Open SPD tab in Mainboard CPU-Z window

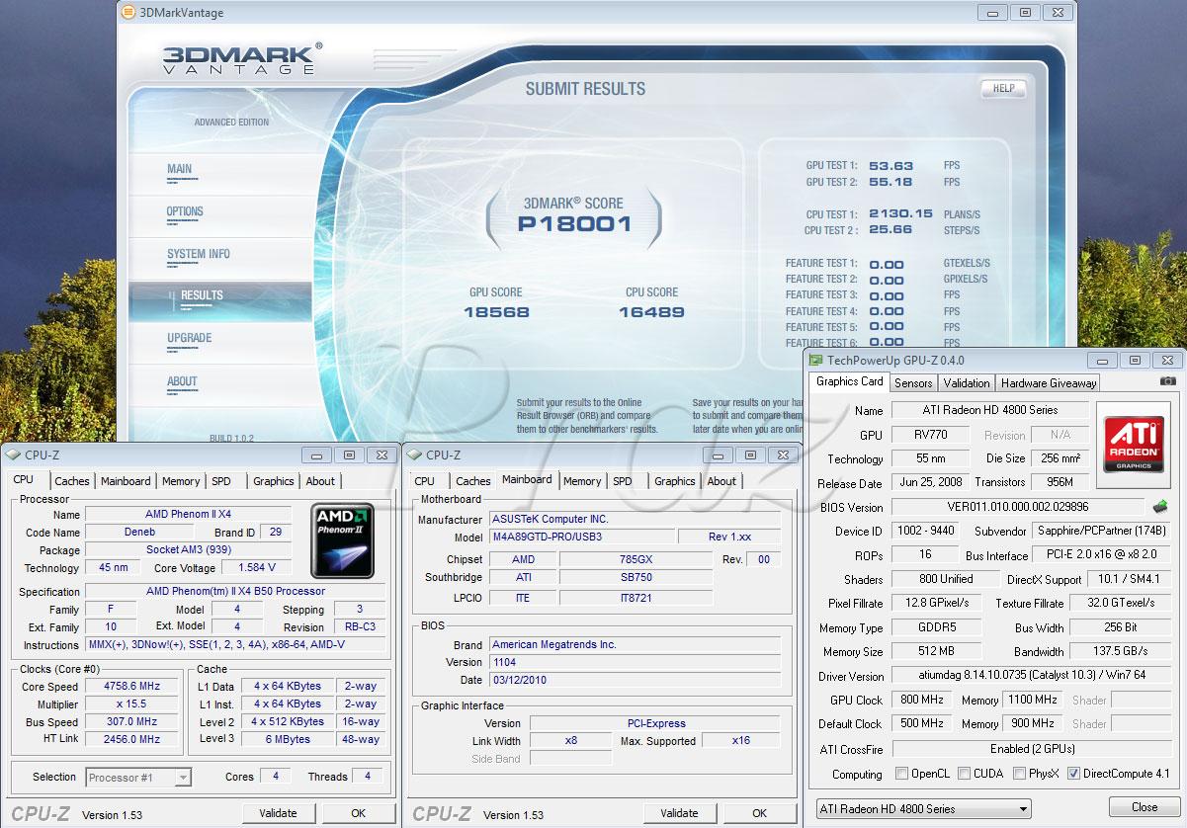tap(623, 481)
